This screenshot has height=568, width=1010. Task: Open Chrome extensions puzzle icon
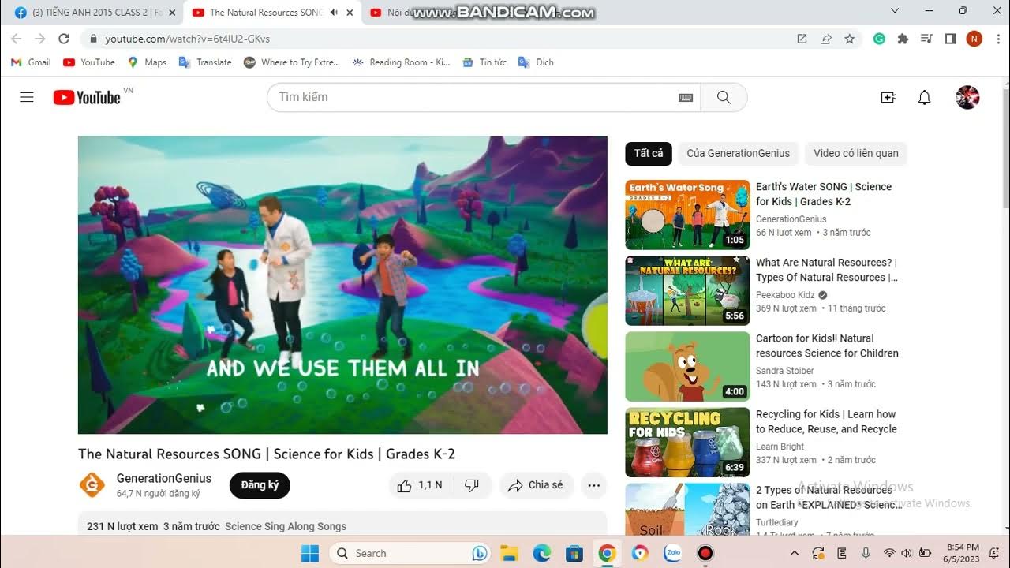pyautogui.click(x=903, y=39)
